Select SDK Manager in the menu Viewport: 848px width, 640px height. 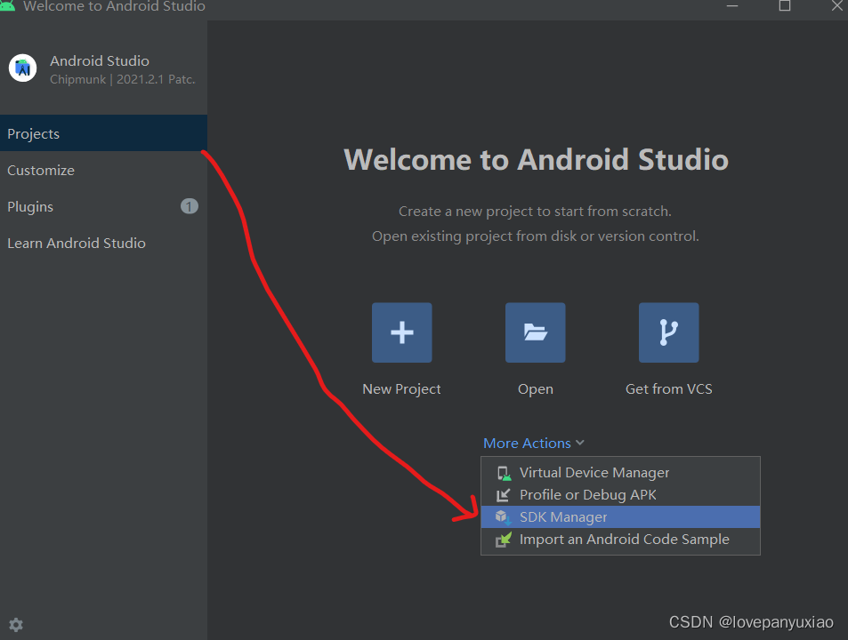620,516
